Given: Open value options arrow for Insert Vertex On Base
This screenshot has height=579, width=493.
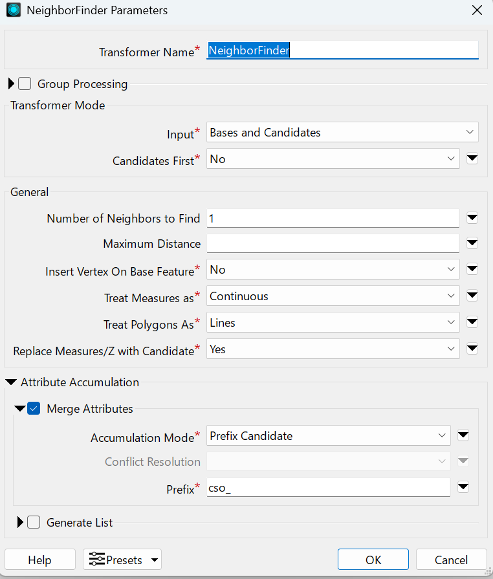Looking at the screenshot, I should 472,269.
